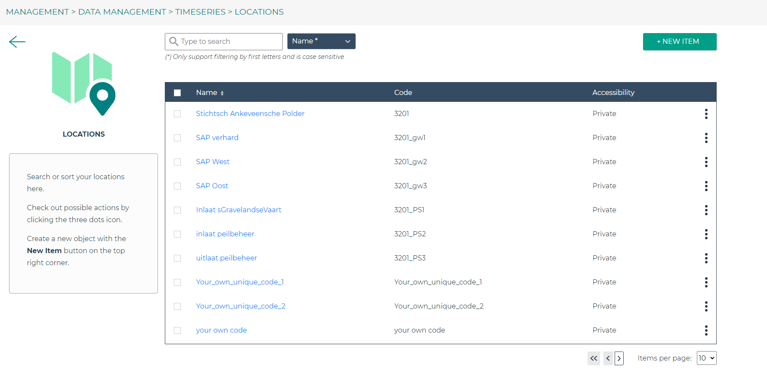This screenshot has height=370, width=767.
Task: Toggle select-all checkbox in table header
Action: (177, 92)
